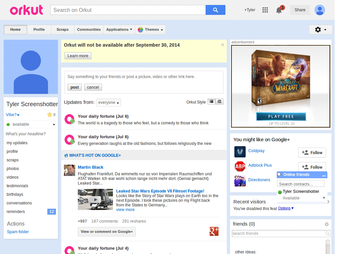Open my updates in sidebar
Image resolution: width=339 pixels, height=254 pixels.
click(x=17, y=143)
